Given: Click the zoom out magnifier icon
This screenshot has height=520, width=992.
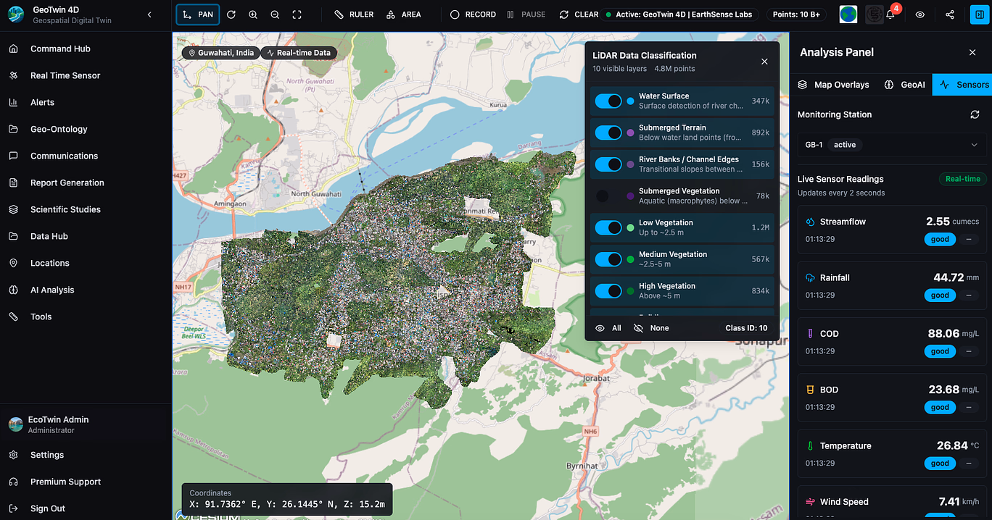Looking at the screenshot, I should point(275,14).
